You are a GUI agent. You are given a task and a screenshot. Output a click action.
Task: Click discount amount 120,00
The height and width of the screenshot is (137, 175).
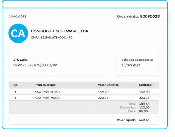(144, 107)
